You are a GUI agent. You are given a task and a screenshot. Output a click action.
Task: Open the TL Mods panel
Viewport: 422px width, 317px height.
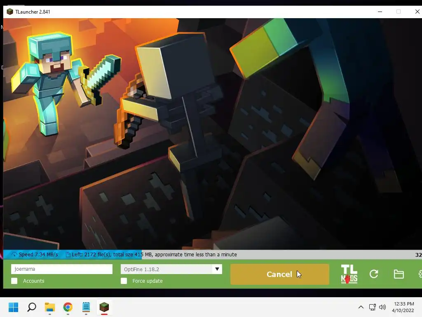coord(349,274)
